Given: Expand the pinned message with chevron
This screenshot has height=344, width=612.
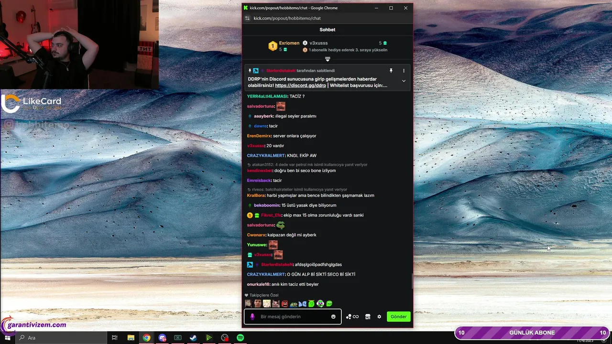Looking at the screenshot, I should pos(404,81).
